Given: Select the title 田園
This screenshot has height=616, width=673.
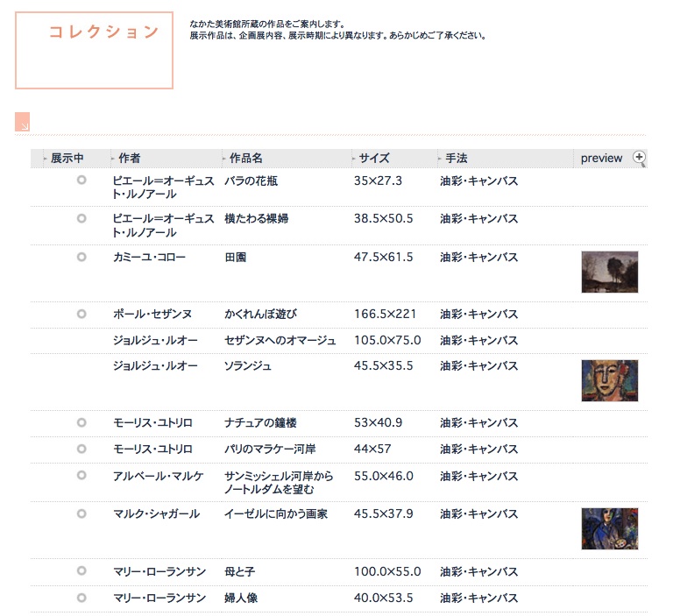Looking at the screenshot, I should 235,257.
